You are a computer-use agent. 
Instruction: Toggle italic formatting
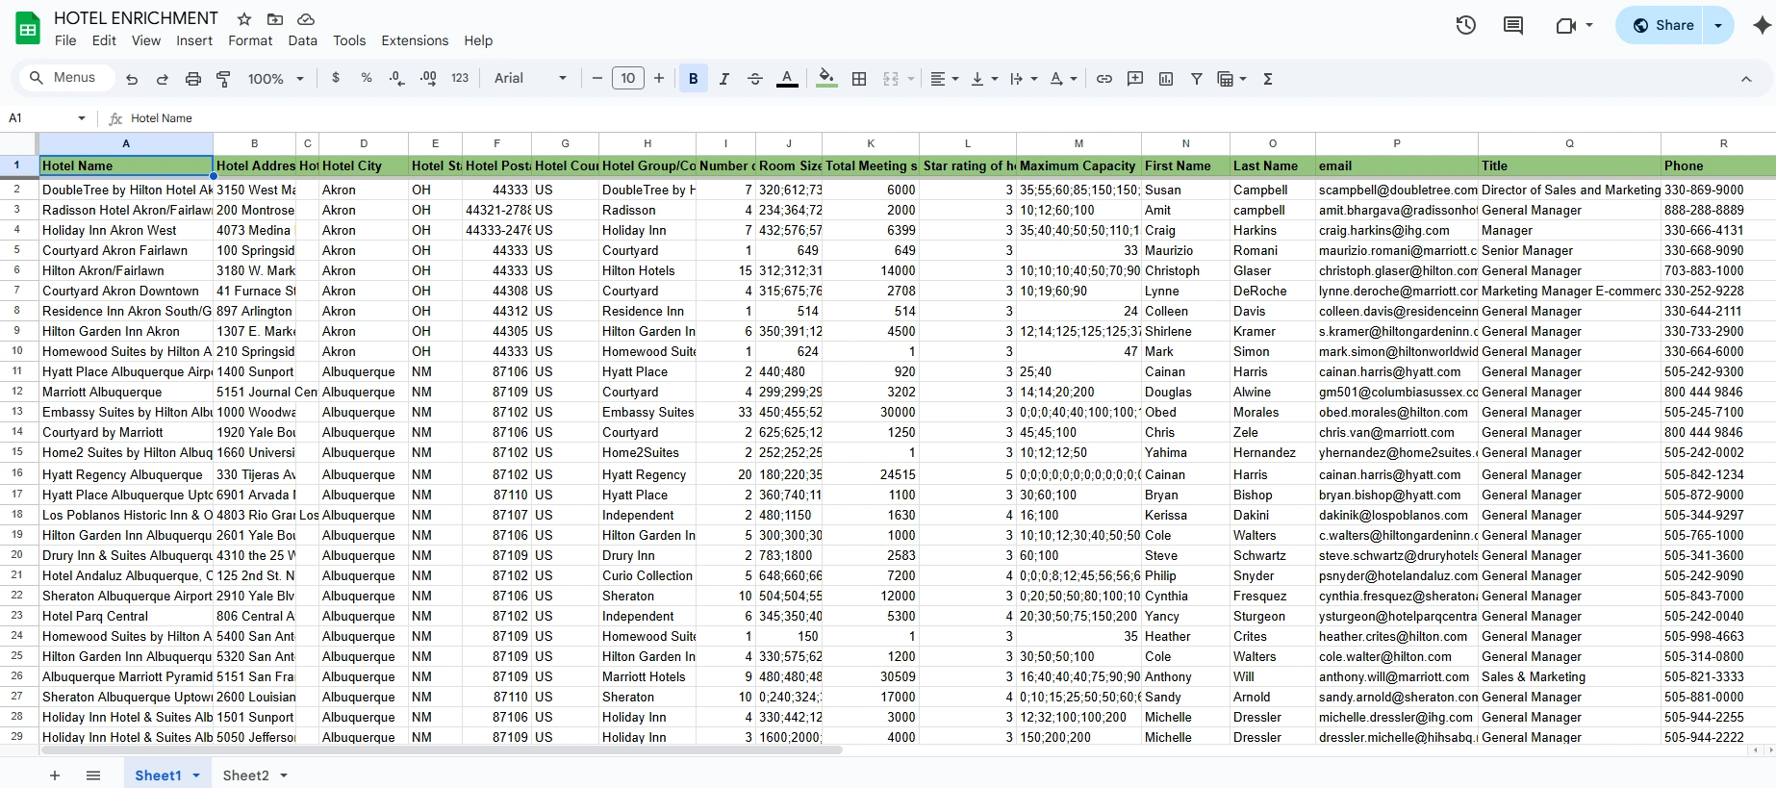724,79
